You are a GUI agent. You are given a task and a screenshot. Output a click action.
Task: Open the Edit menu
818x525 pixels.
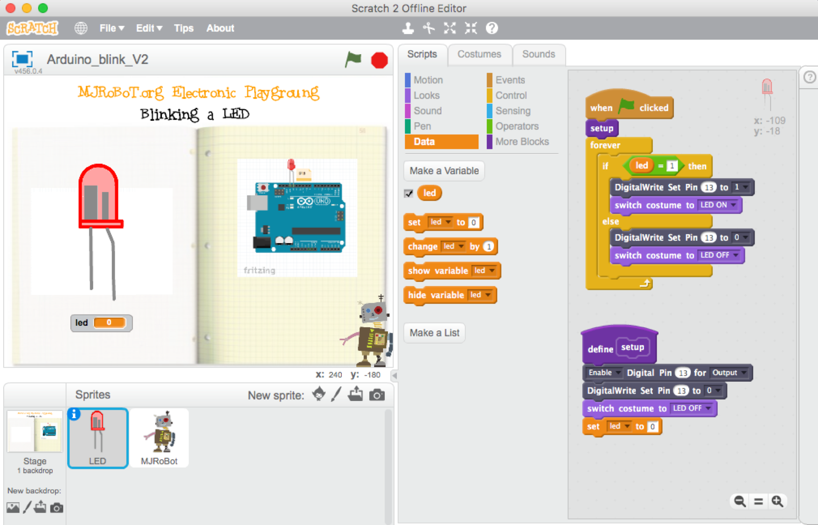point(149,28)
